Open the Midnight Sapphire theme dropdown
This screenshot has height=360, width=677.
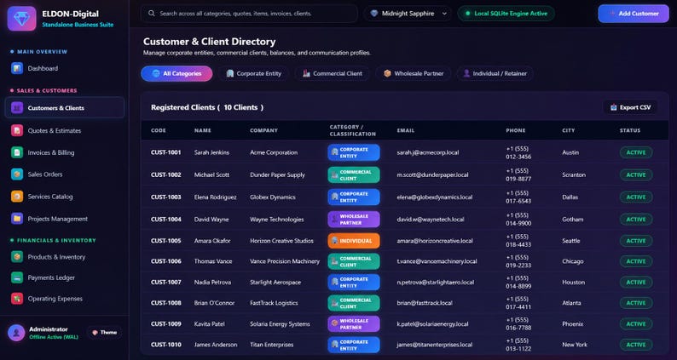(408, 14)
